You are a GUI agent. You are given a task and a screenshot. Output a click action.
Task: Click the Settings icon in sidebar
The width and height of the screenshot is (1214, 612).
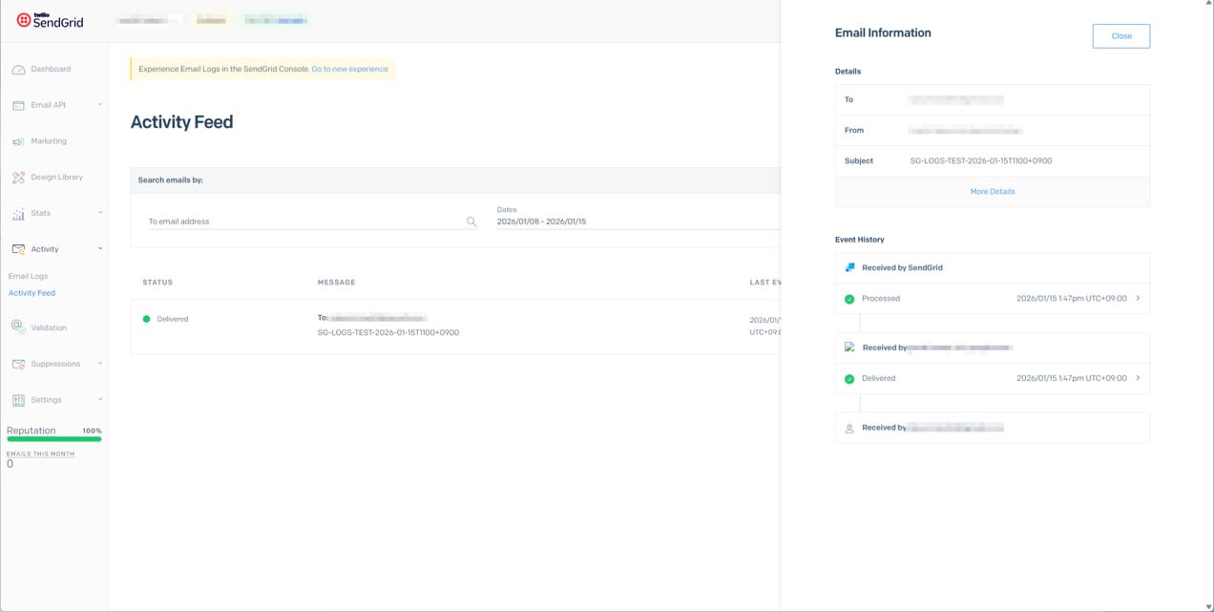18,400
